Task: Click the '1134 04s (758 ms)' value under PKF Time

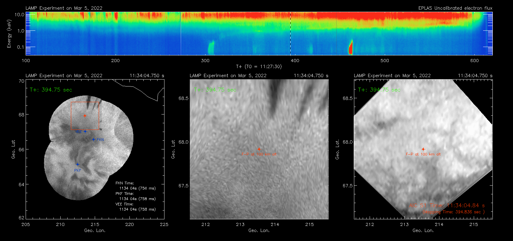Action: coord(138,199)
